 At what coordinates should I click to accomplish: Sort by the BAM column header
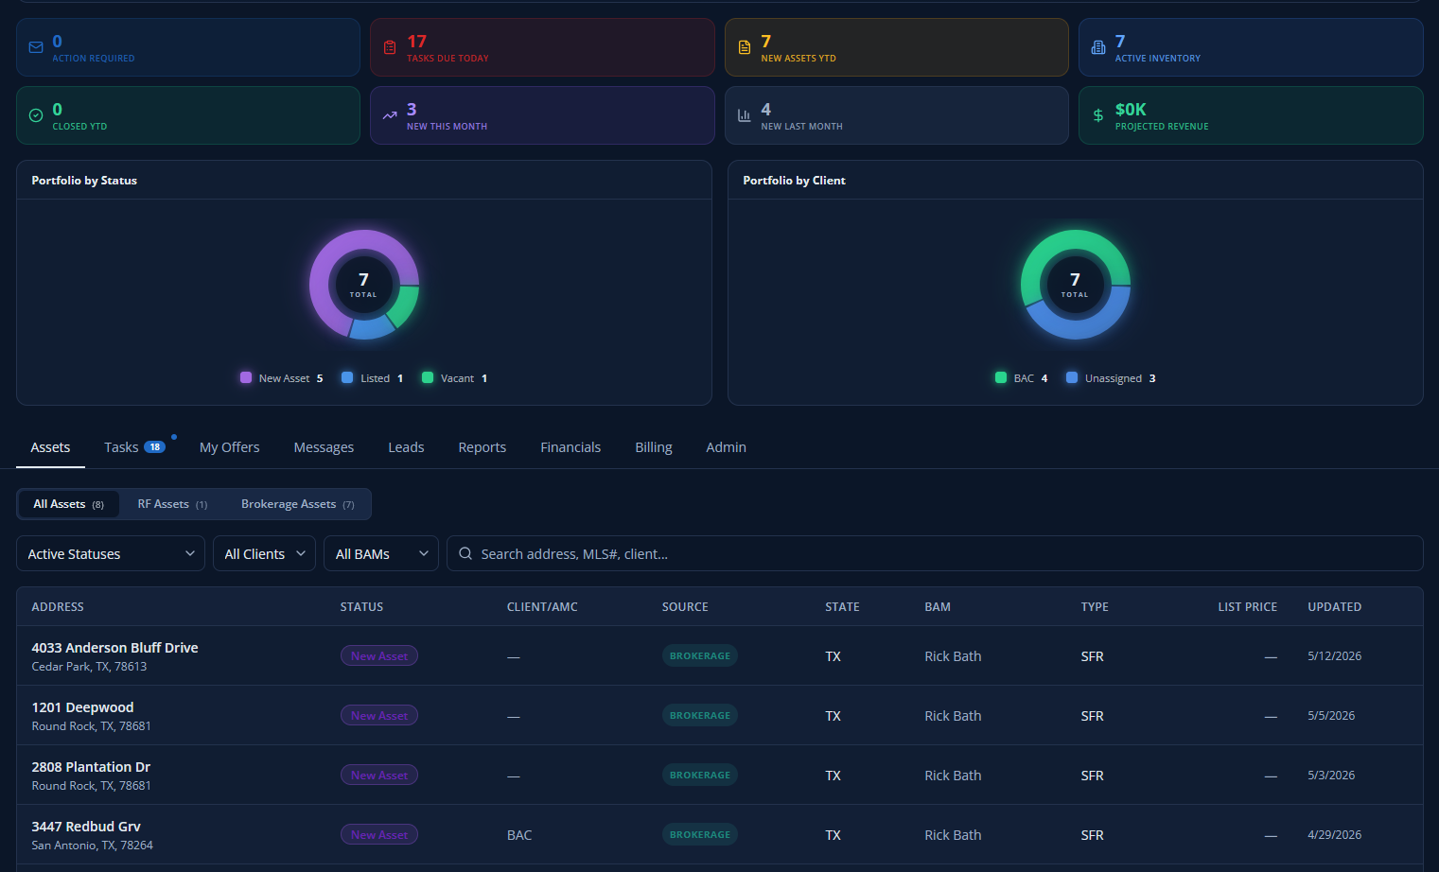(938, 607)
